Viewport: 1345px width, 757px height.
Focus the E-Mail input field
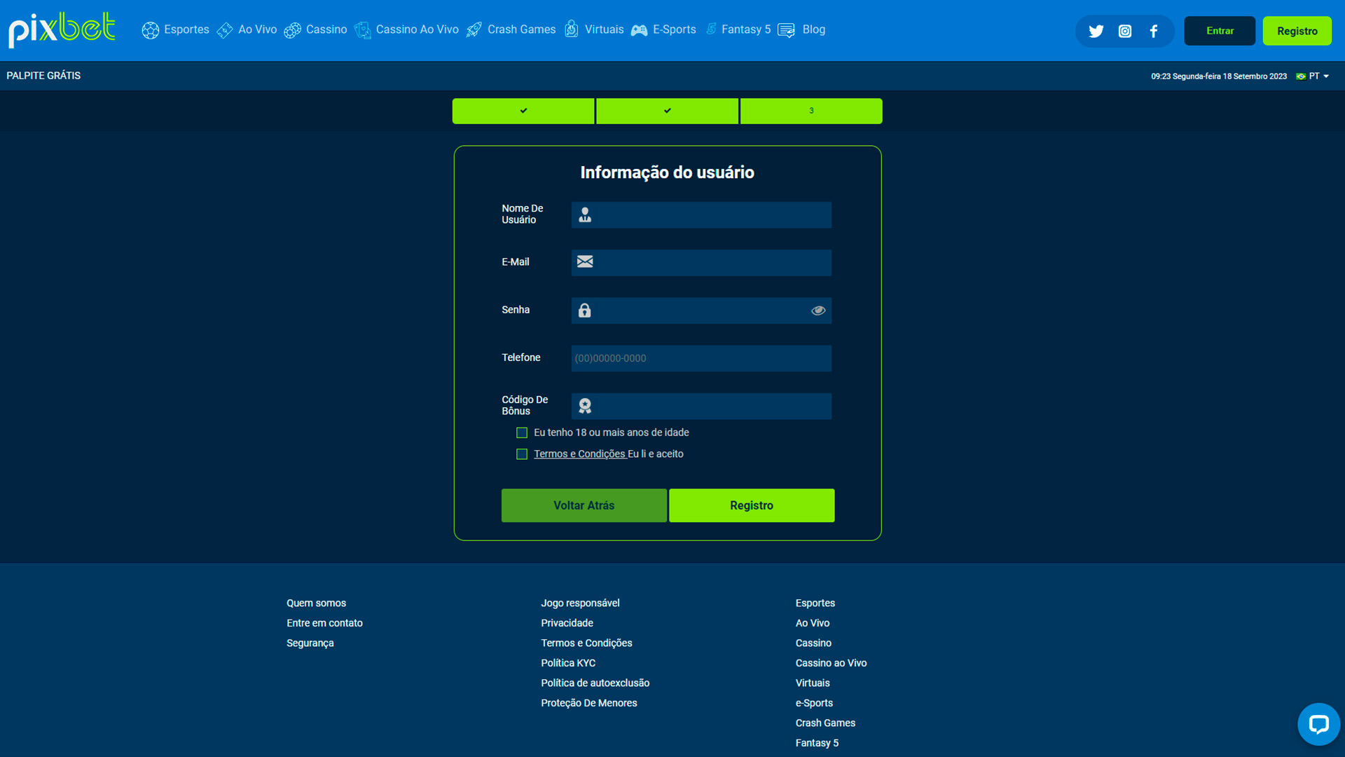pyautogui.click(x=701, y=262)
